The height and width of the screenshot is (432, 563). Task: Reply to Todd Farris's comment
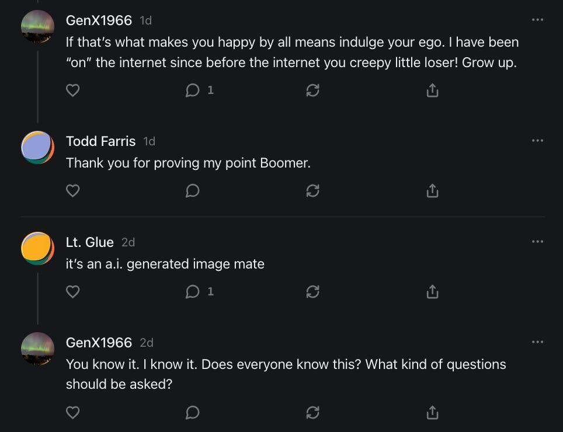click(192, 191)
